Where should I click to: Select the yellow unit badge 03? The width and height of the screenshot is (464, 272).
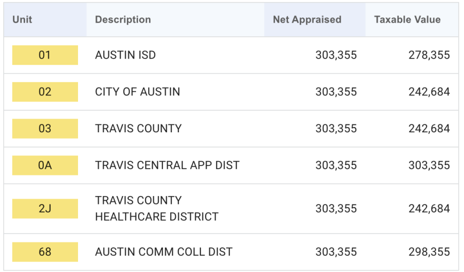(45, 129)
